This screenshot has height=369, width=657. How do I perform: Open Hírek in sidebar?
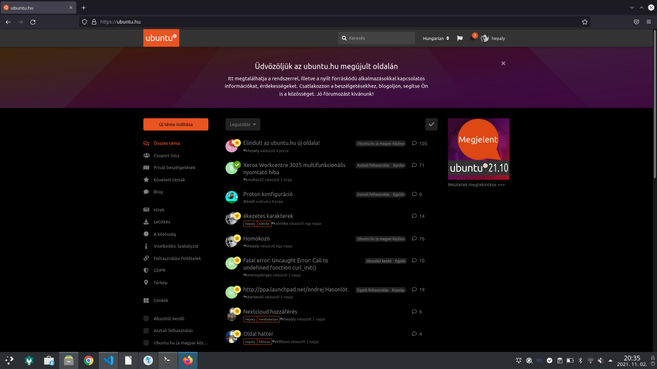pyautogui.click(x=154, y=210)
